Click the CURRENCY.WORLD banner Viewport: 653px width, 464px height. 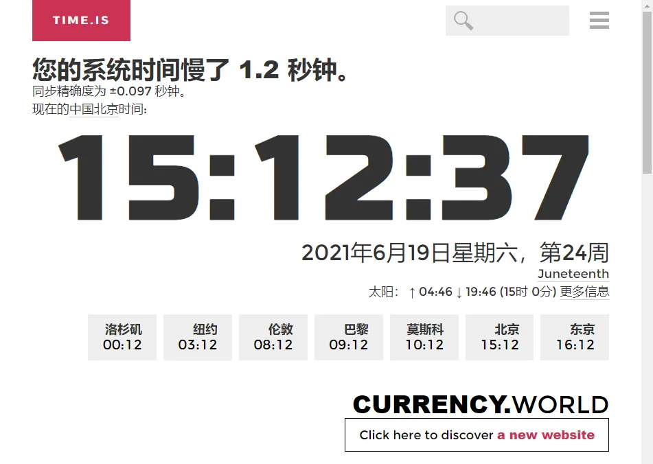point(480,404)
